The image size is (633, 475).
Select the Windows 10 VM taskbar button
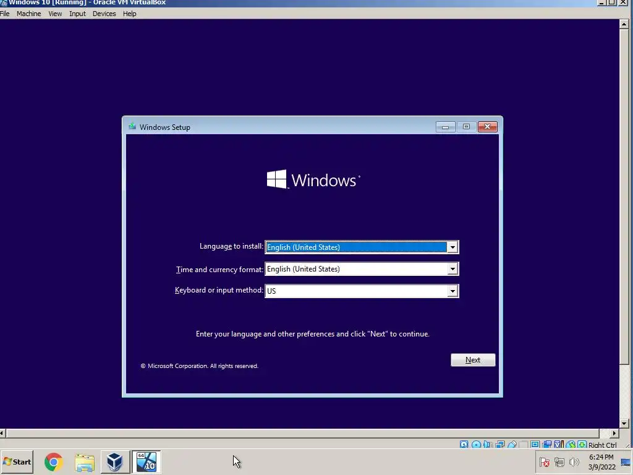[146, 461]
